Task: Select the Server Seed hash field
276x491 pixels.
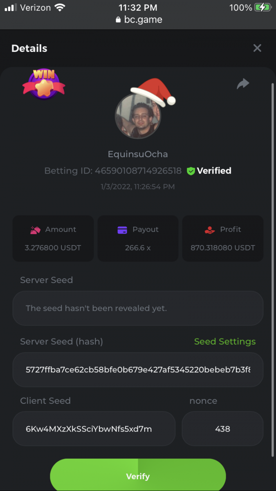Action: [138, 370]
